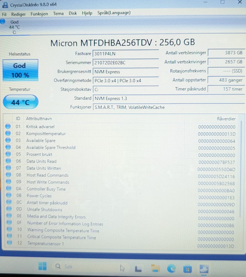Click the Overføringsmetode PCIe 3.0 x4 field

click(126, 81)
